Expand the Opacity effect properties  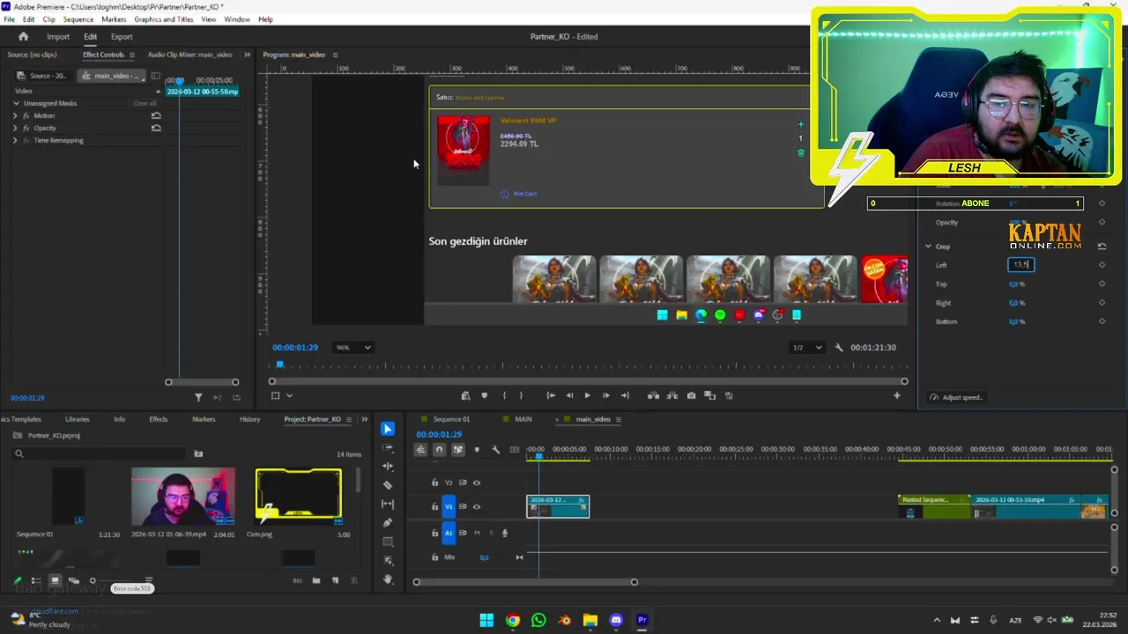point(15,128)
